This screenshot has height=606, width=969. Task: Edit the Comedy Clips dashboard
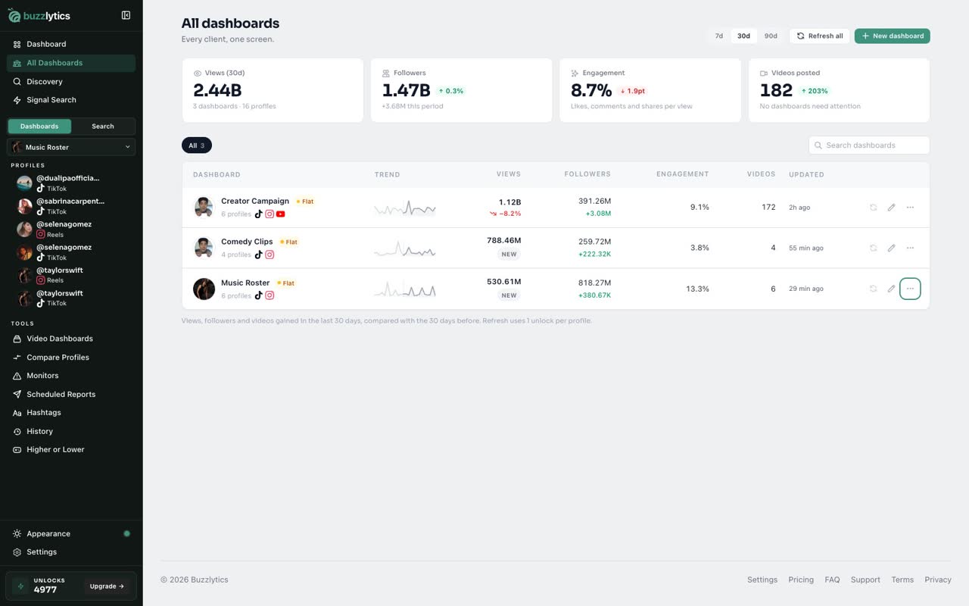(891, 248)
